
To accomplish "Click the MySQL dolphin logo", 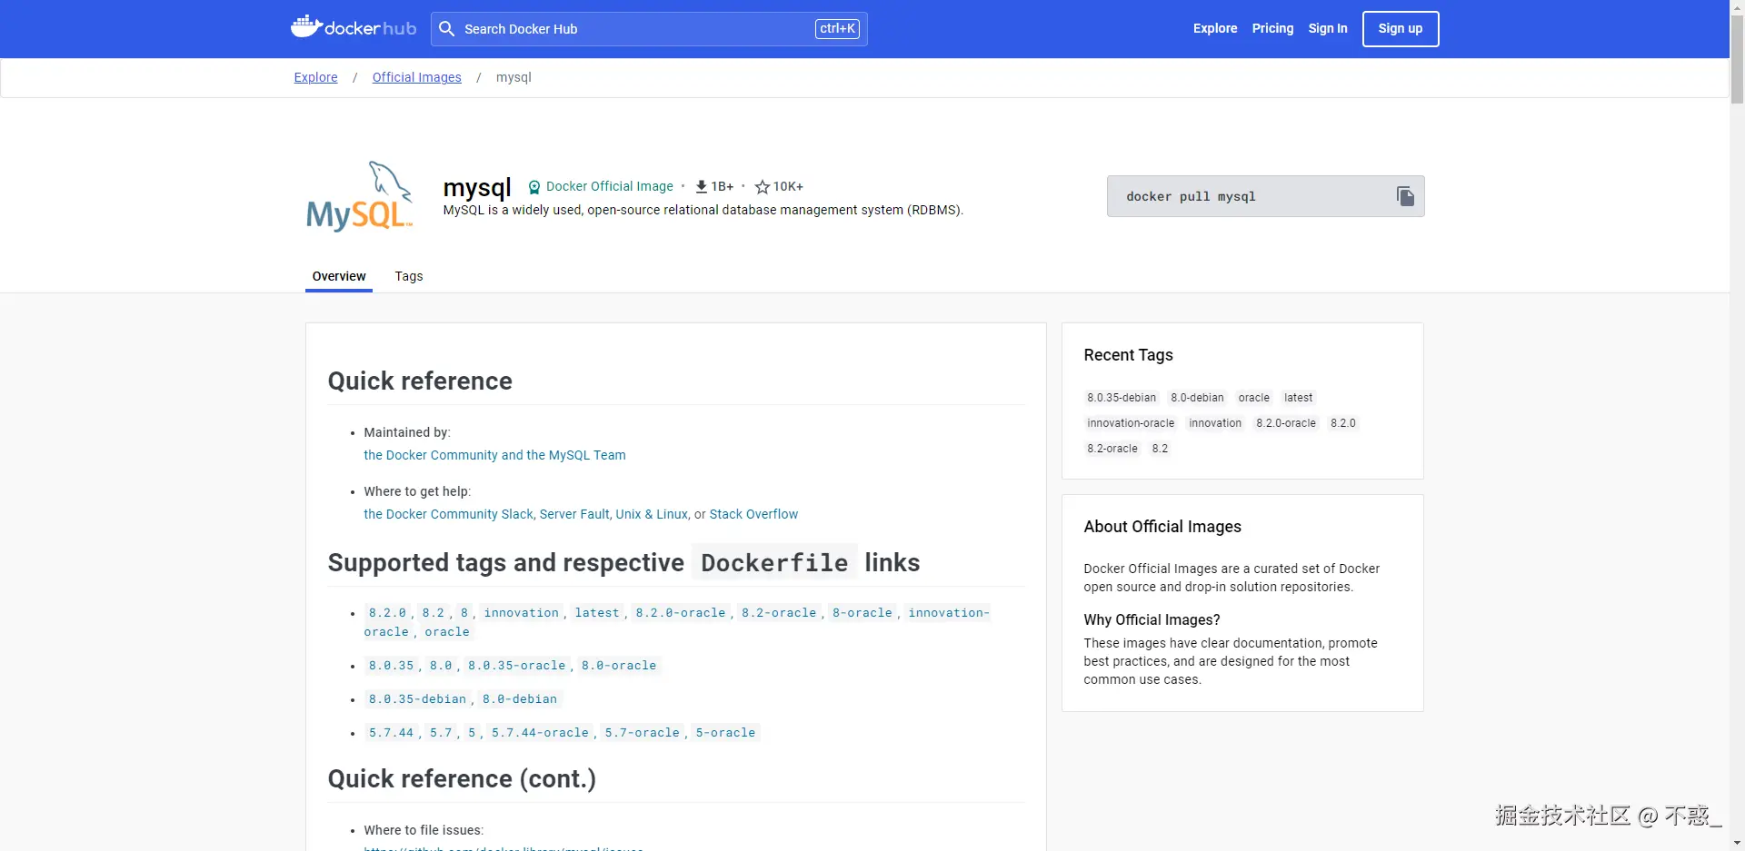I will pos(360,196).
